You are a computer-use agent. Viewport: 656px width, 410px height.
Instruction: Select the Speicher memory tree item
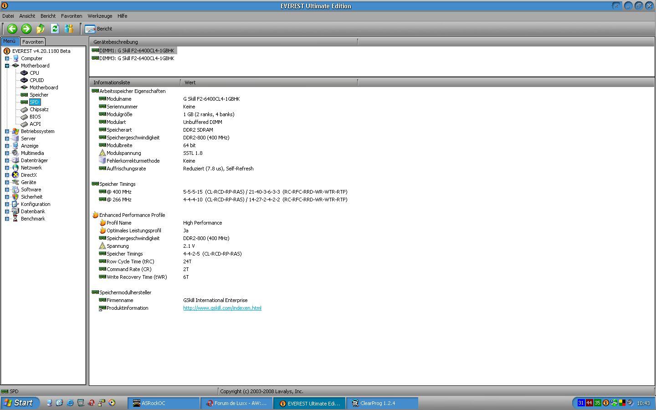coord(39,95)
